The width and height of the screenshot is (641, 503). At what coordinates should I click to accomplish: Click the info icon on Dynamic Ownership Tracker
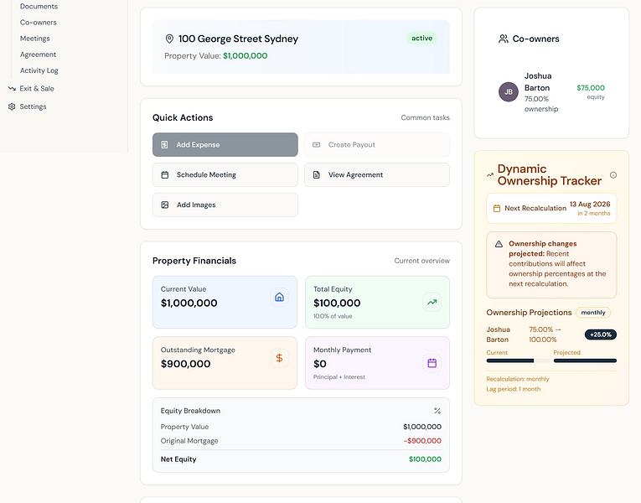click(x=613, y=175)
